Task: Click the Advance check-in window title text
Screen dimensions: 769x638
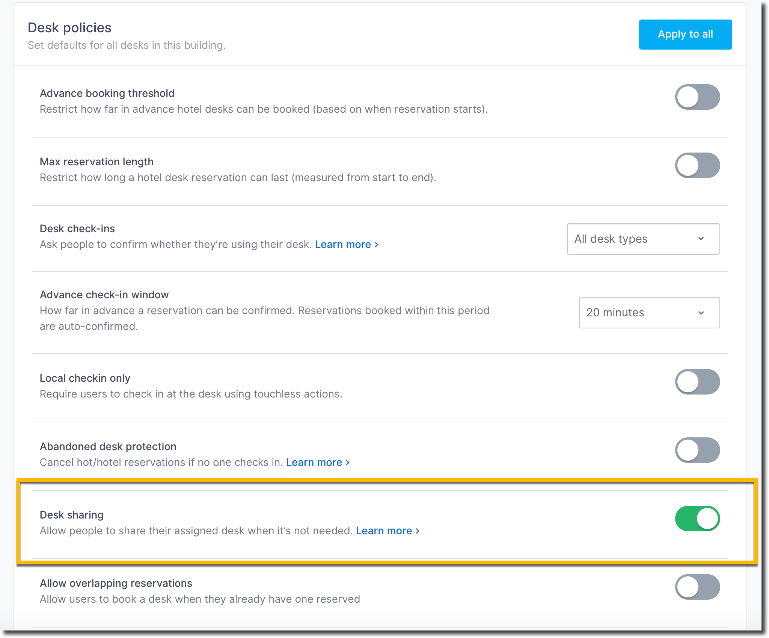Action: pos(104,295)
